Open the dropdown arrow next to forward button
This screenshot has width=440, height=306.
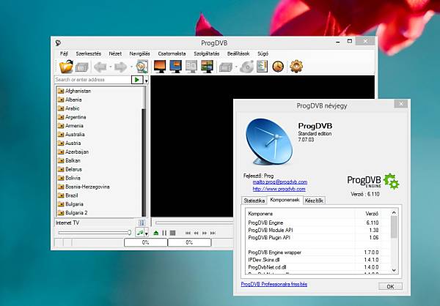[x=131, y=67]
